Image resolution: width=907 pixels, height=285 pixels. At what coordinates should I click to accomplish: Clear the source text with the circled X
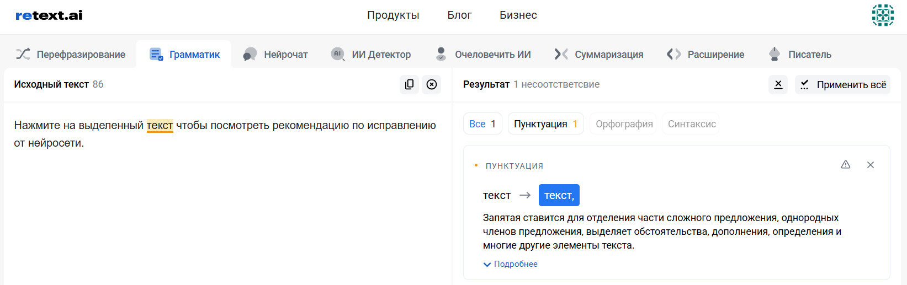[432, 84]
